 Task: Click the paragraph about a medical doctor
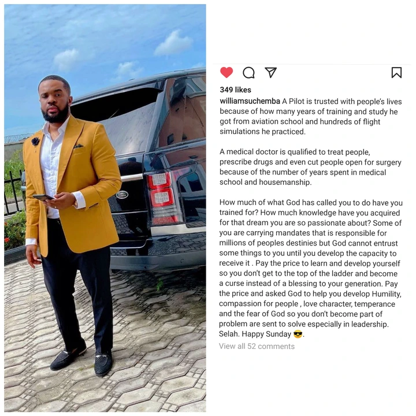(310, 167)
